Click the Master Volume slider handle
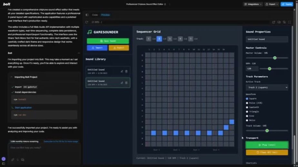Screen dimensions: 298x167 pos(275,58)
